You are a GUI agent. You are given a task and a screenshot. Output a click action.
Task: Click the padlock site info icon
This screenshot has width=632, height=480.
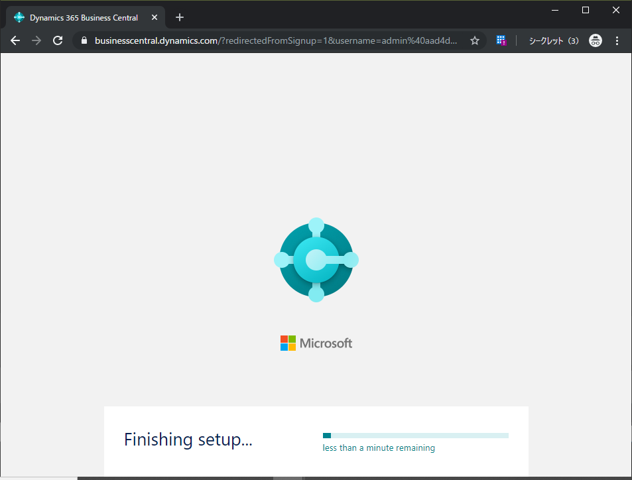point(84,40)
